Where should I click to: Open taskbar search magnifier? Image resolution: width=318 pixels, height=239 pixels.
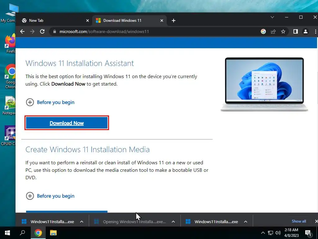22,233
